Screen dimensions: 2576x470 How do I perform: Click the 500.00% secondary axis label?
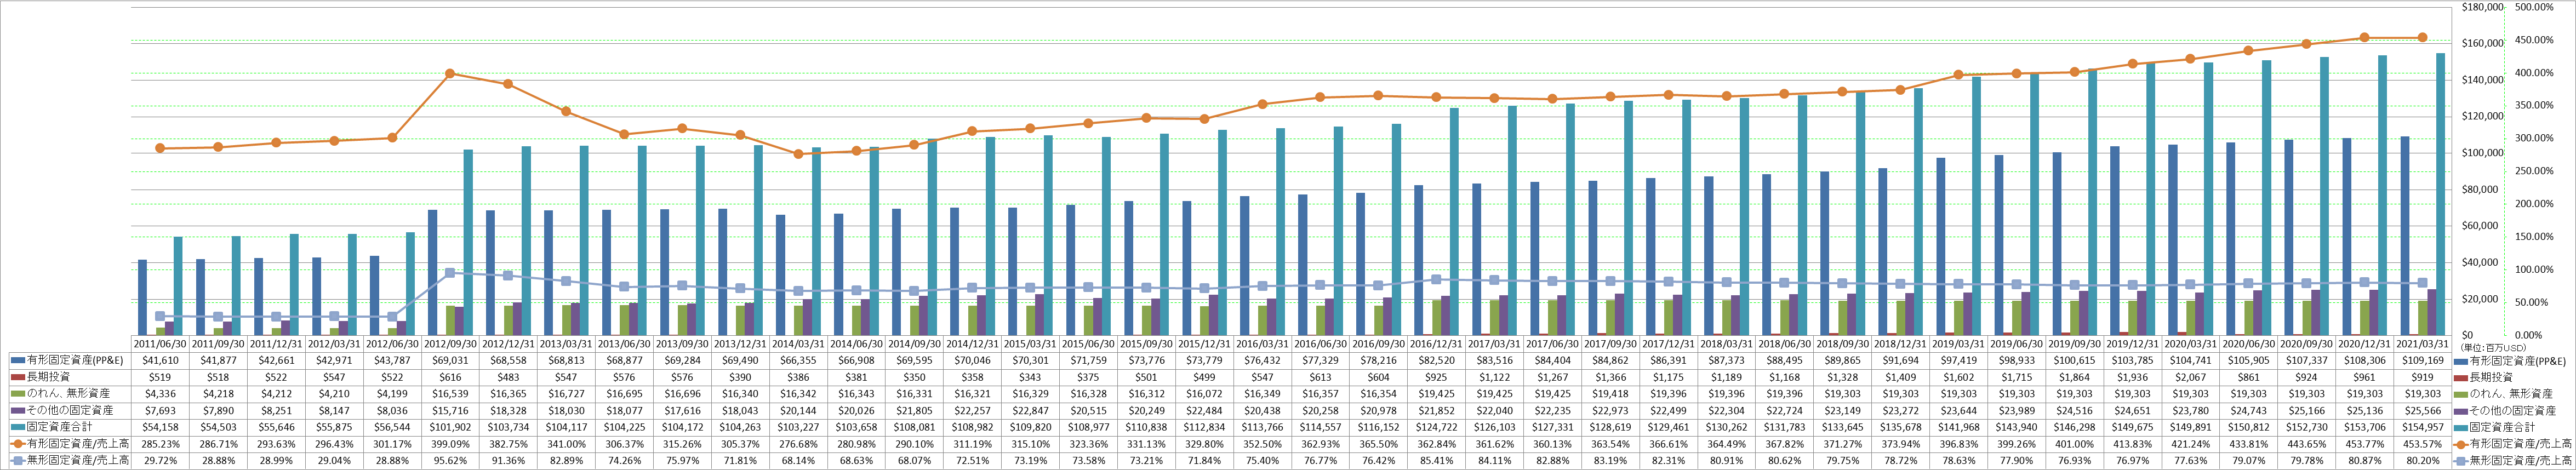(2534, 7)
